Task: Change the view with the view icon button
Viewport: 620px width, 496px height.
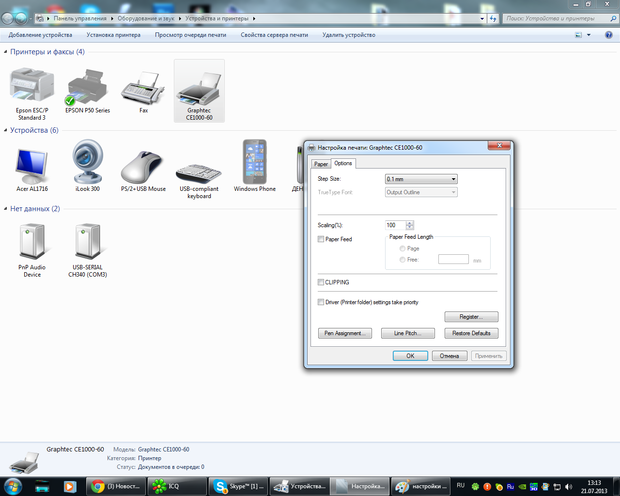Action: point(578,35)
